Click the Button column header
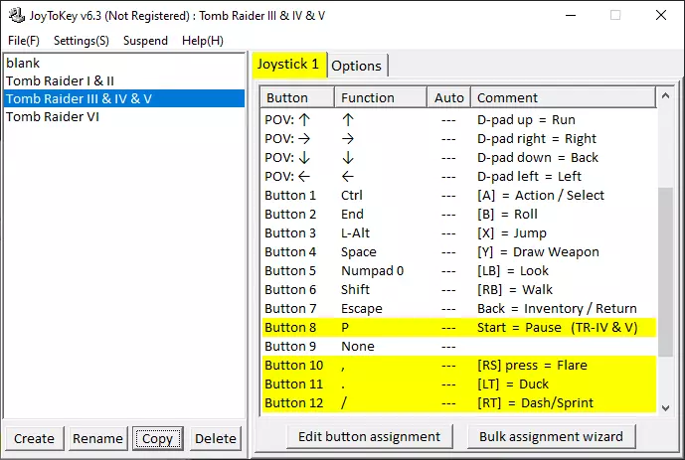The width and height of the screenshot is (685, 460). [297, 97]
